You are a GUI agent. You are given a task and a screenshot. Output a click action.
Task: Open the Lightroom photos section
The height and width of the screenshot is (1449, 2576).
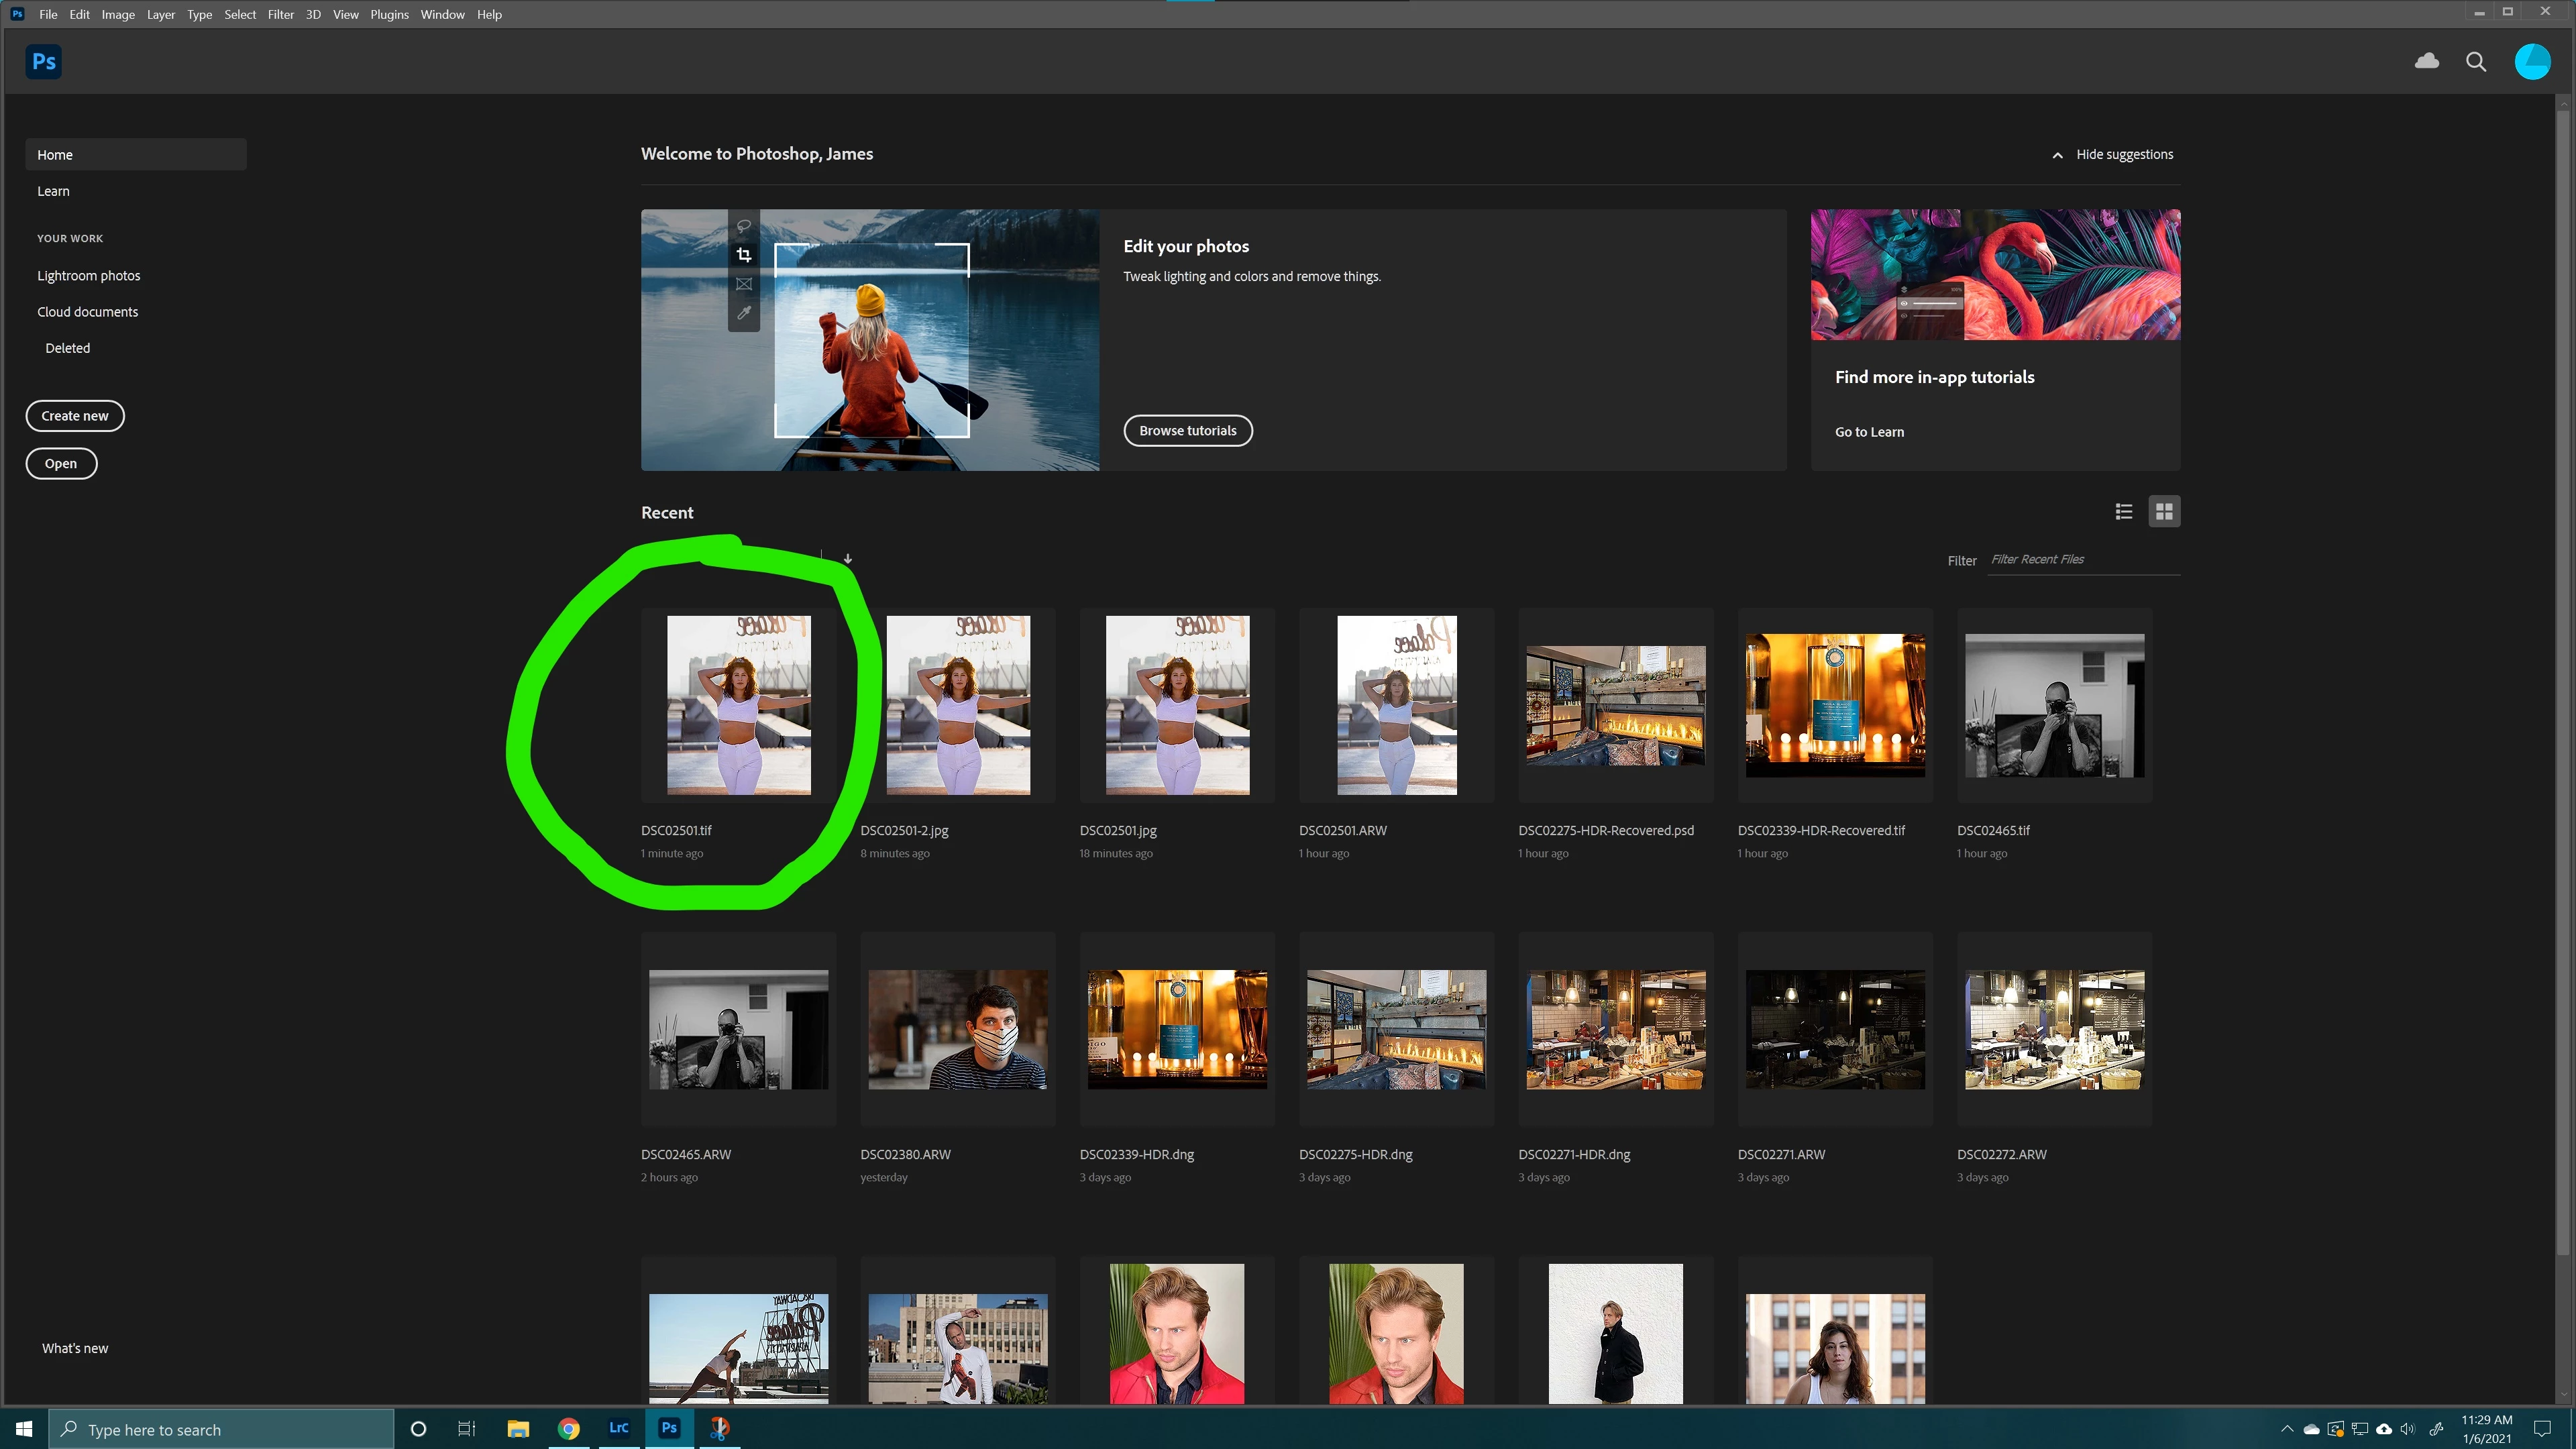pos(89,276)
